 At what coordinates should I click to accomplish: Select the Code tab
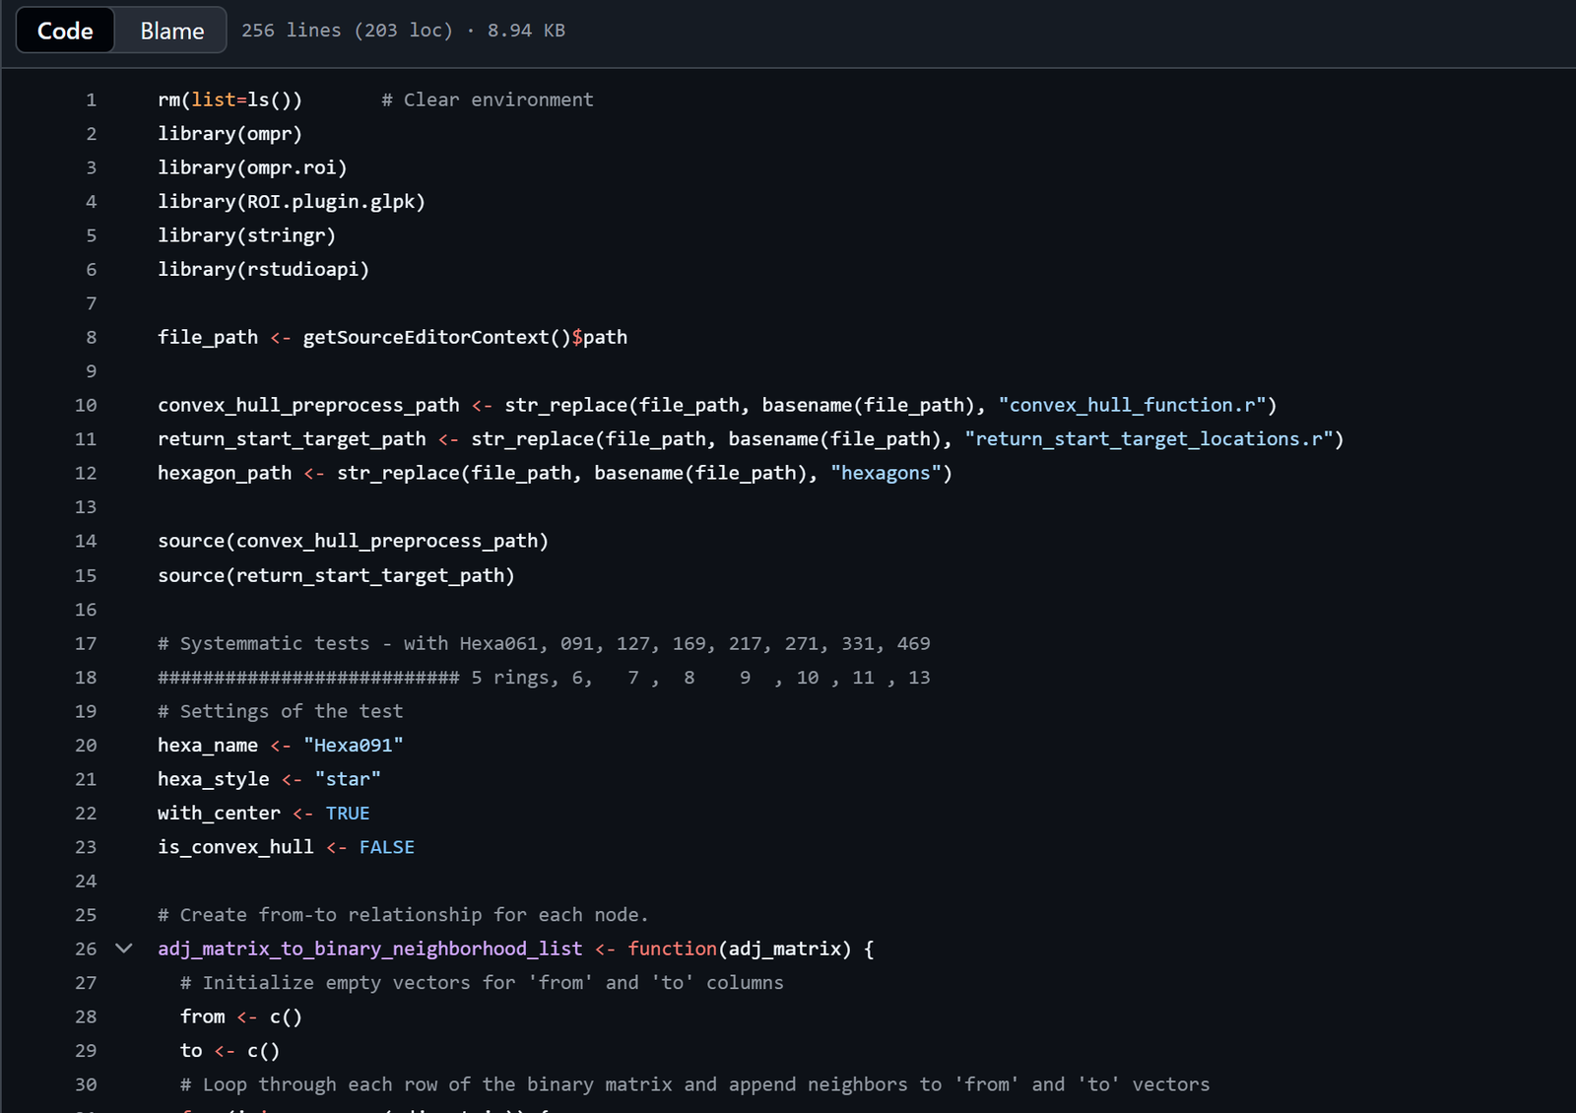click(65, 31)
